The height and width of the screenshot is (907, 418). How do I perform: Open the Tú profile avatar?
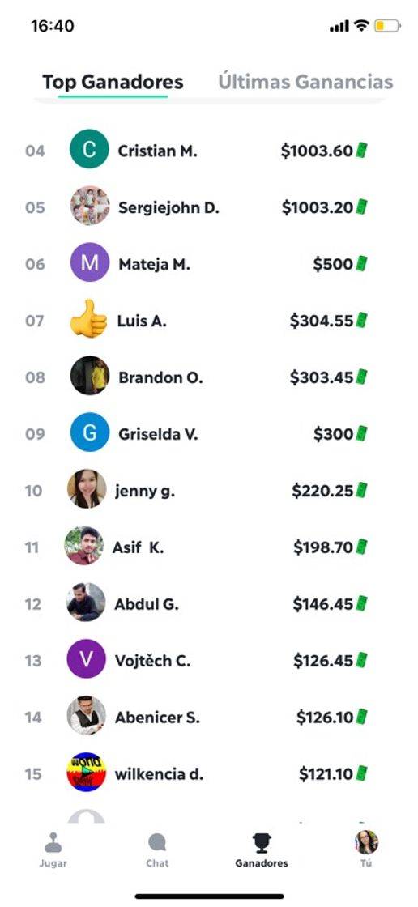pos(366,842)
